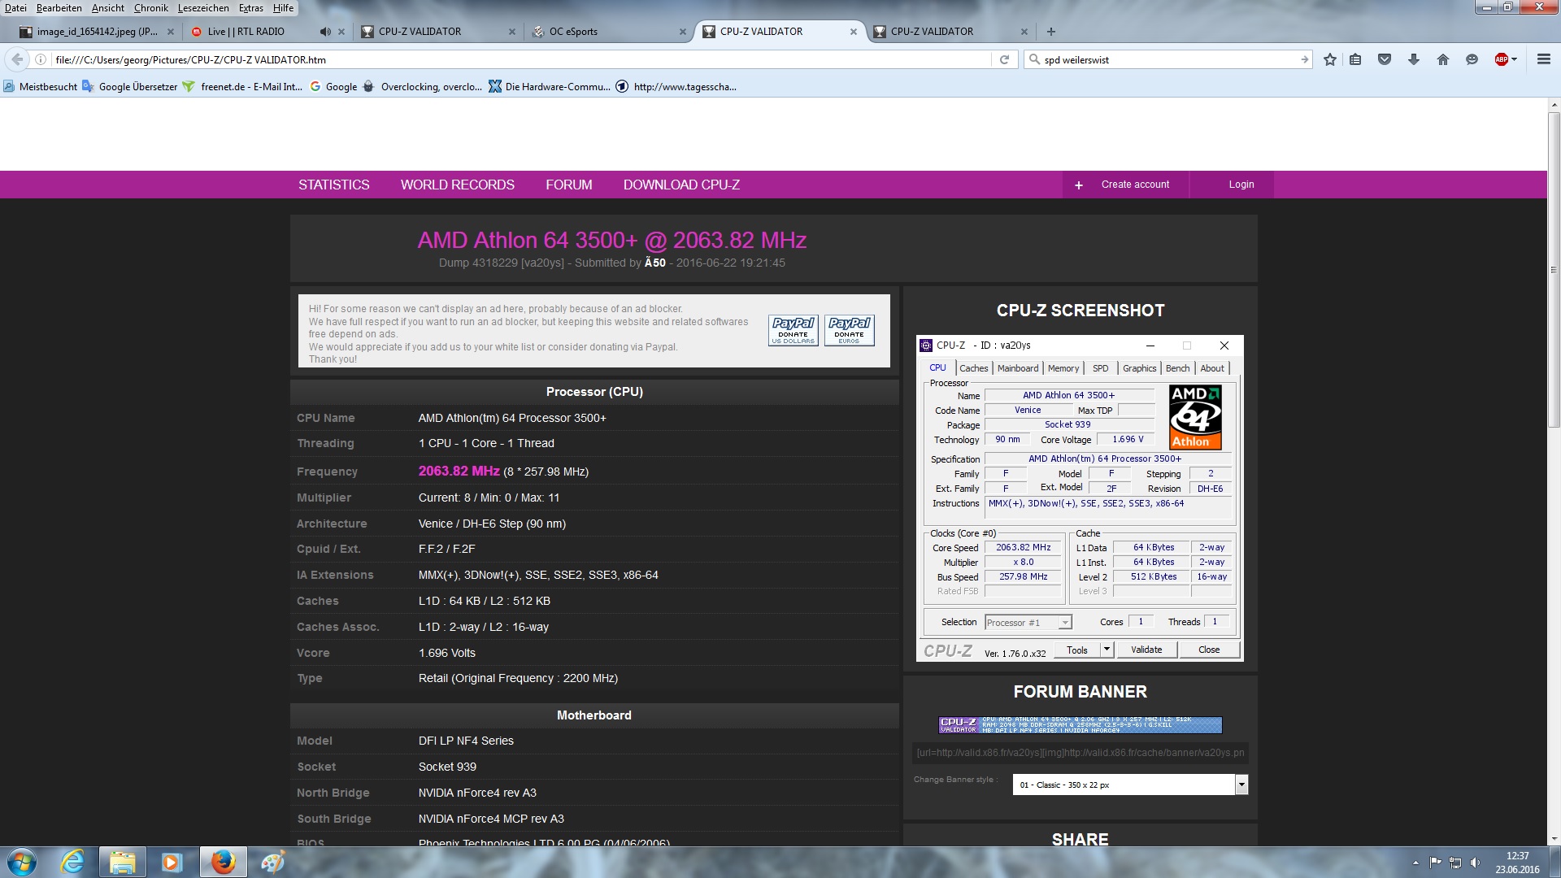Click the Action Center flag tray icon

[x=1435, y=863]
